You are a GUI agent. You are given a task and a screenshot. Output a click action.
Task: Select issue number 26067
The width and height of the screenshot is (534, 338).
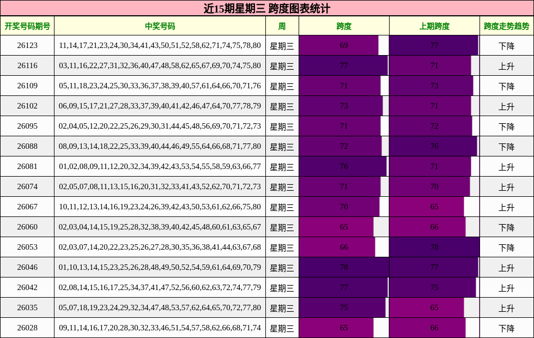(x=27, y=207)
